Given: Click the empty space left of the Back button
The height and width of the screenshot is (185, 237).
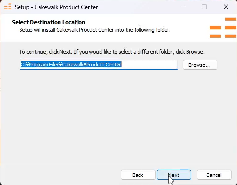Looking at the screenshot, I should click(60, 175).
